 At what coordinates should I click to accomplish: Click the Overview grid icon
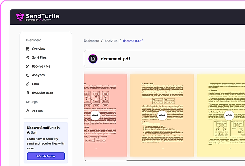(28, 49)
